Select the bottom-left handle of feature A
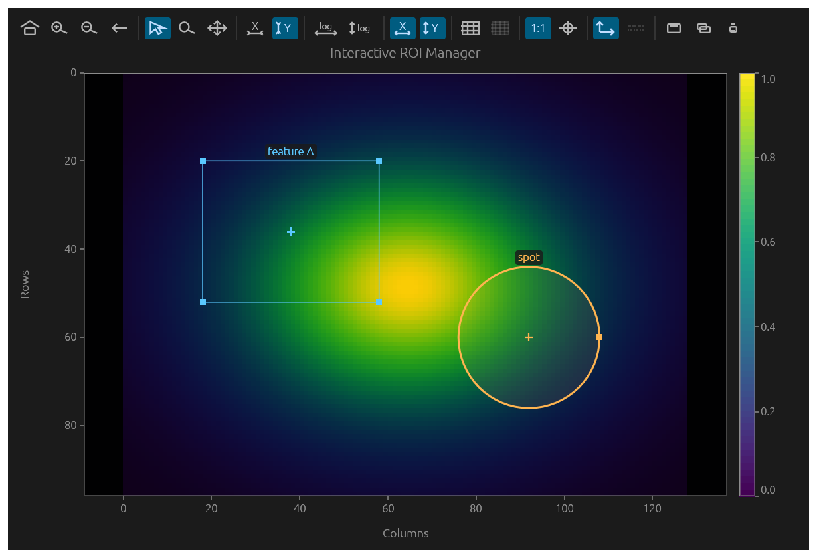 203,302
